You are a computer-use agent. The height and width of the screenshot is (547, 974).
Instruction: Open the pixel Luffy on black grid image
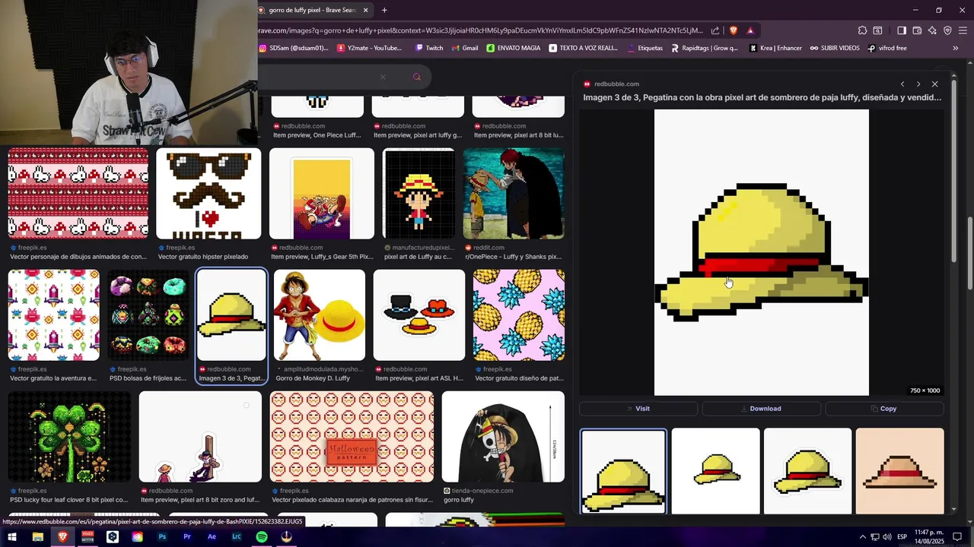coord(419,194)
